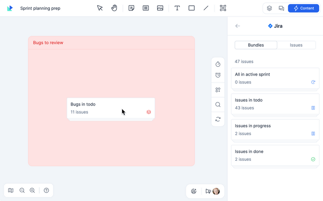Select the image insert tool
The width and height of the screenshot is (323, 201).
pyautogui.click(x=160, y=8)
